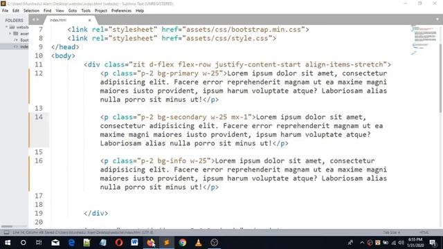Expand the assets folder in sidebar
Image resolution: width=443 pixels, height=249 pixels.
pyautogui.click(x=10, y=34)
